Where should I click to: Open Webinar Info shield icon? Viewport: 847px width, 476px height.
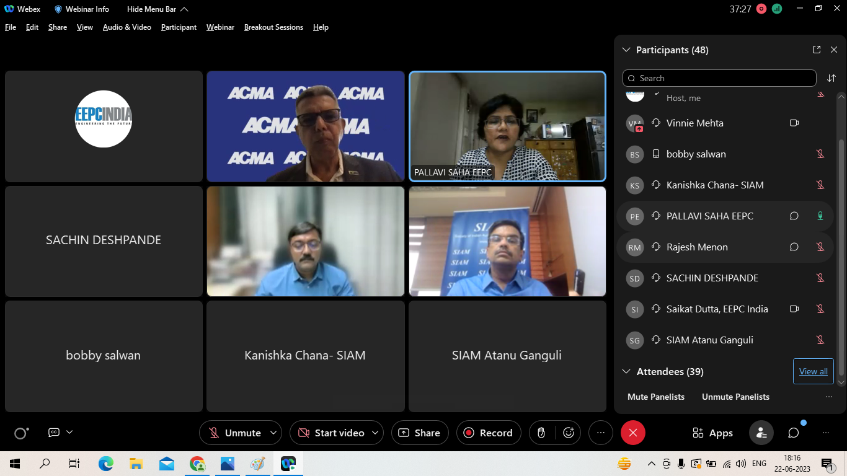coord(59,9)
